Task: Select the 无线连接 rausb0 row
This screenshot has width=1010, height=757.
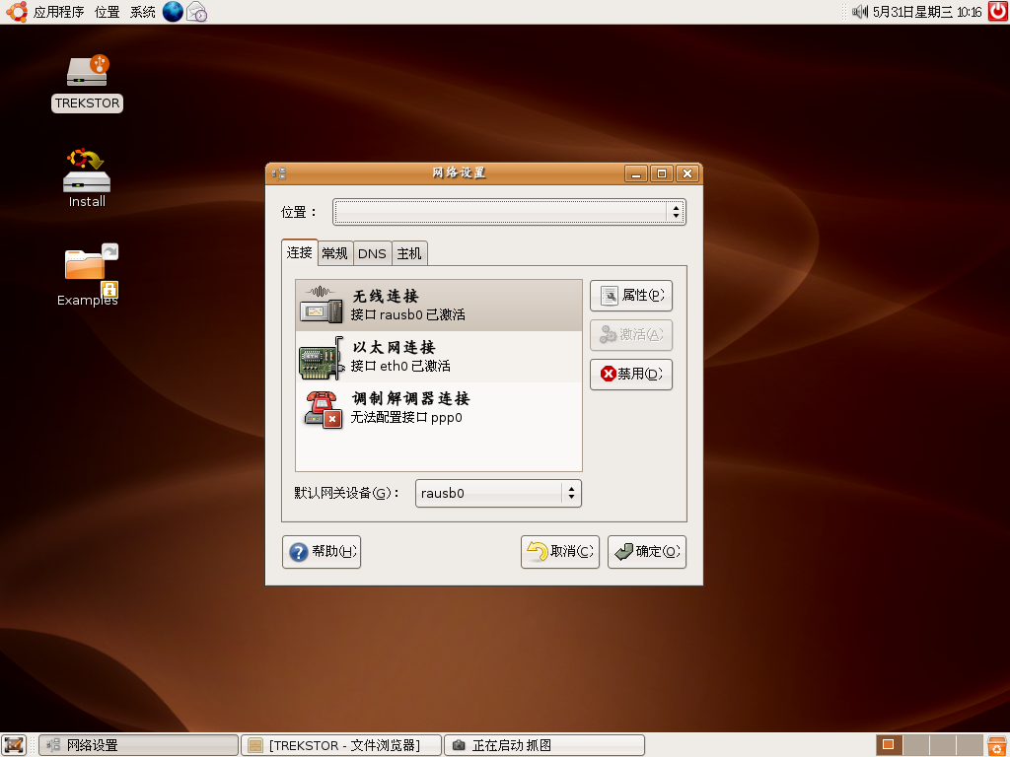Action: pyautogui.click(x=439, y=306)
